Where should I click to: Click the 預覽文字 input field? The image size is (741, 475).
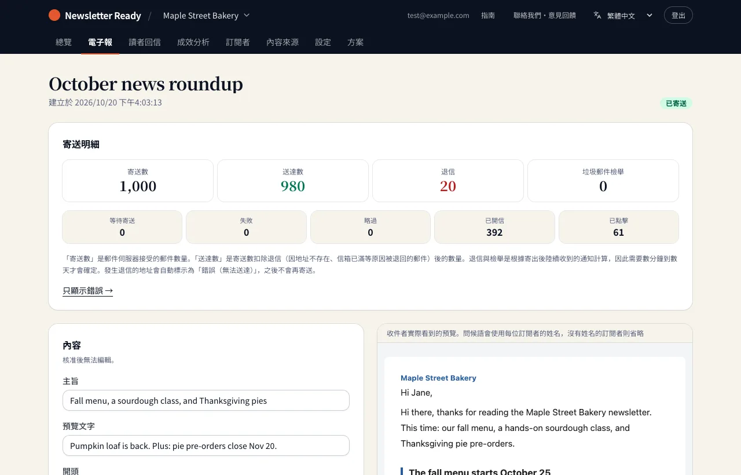pos(206,445)
